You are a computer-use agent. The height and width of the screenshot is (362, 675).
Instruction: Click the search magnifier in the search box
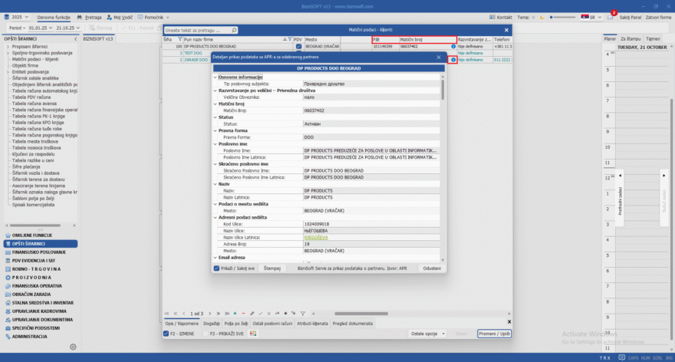(x=233, y=31)
